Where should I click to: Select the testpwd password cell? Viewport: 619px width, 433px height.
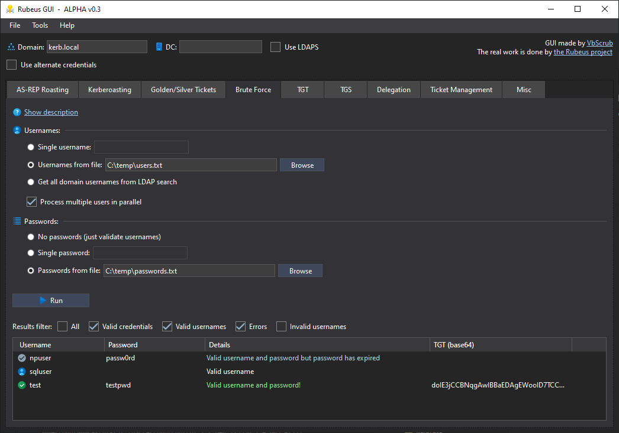[118, 385]
